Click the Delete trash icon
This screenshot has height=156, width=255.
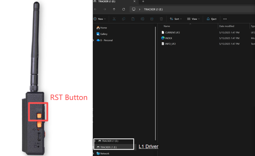tap(161, 19)
